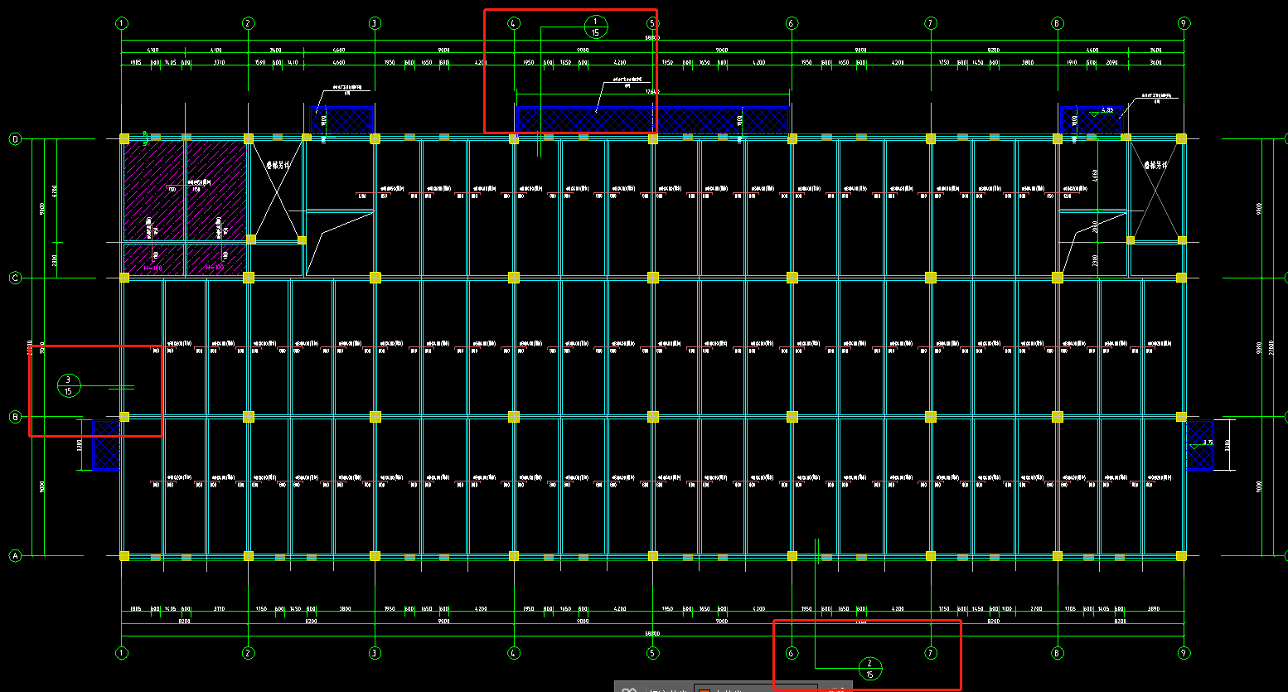
Task: Click the 4.85 elevation text
Action: click(1107, 109)
